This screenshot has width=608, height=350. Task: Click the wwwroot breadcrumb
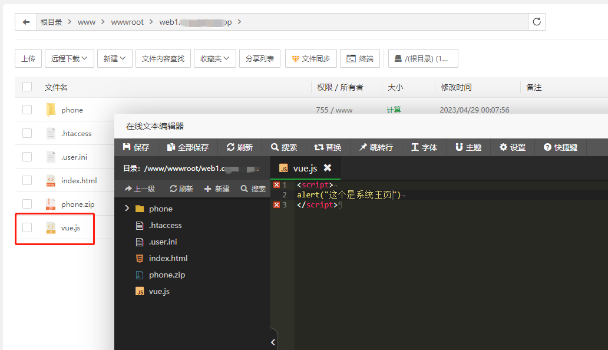click(x=127, y=22)
